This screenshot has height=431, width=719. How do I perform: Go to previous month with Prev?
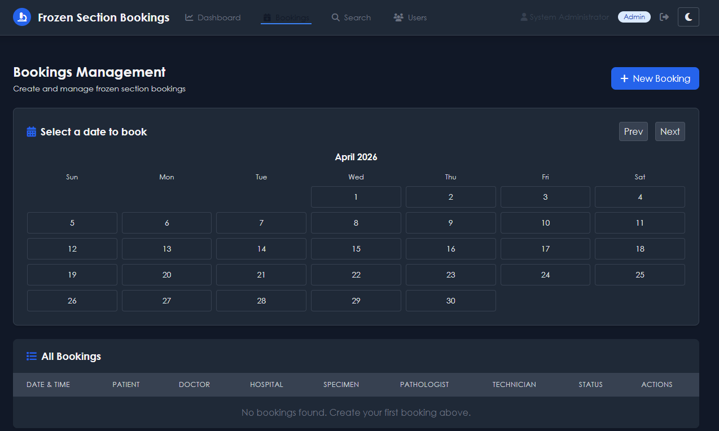point(633,131)
